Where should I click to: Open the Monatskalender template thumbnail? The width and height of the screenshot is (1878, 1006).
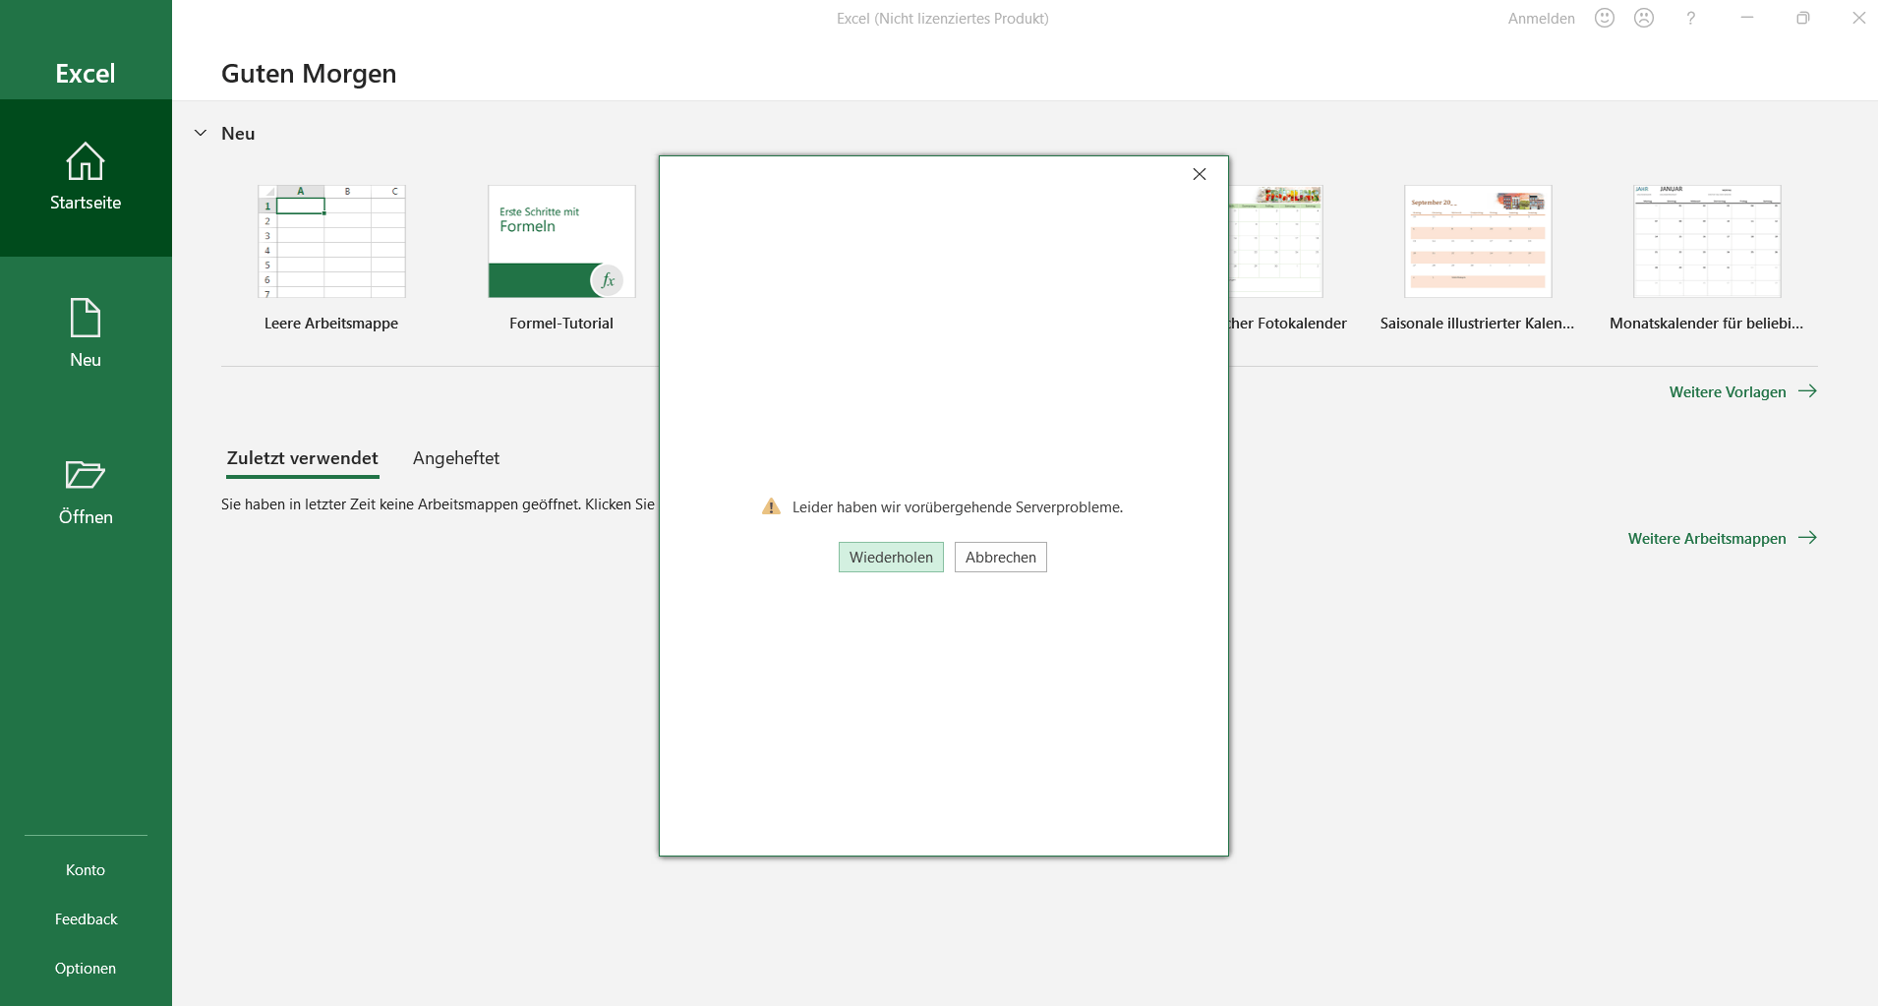(1707, 241)
